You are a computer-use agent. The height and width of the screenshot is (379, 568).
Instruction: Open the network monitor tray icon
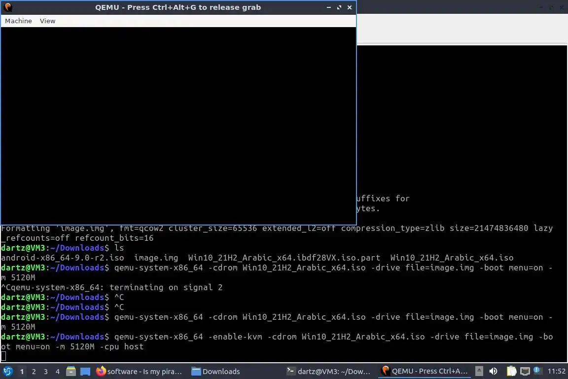pyautogui.click(x=525, y=372)
